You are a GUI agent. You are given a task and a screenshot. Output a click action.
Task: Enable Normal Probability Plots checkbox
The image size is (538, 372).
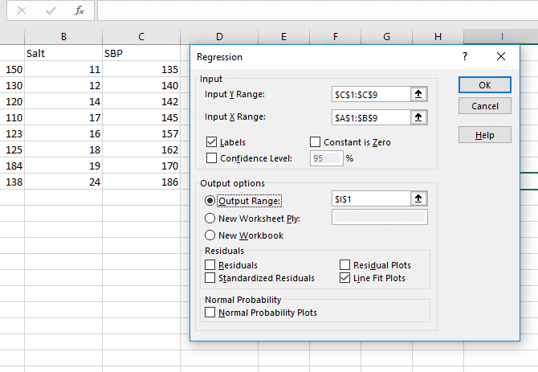click(x=210, y=312)
